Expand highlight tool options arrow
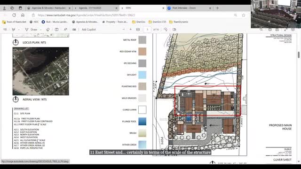Viewport: 301px width, 169px height. (19, 30)
